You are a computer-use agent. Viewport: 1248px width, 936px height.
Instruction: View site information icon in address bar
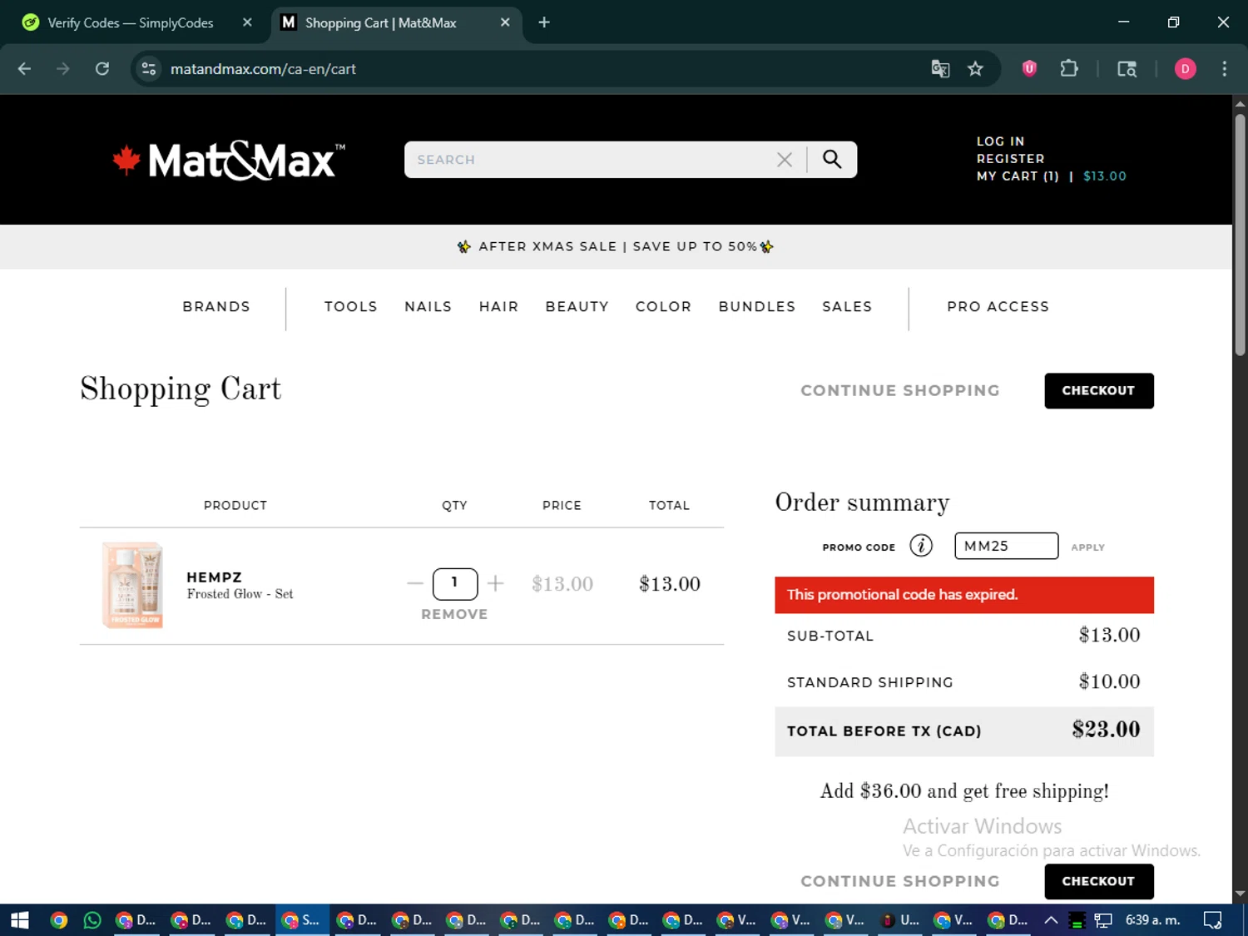pyautogui.click(x=149, y=69)
